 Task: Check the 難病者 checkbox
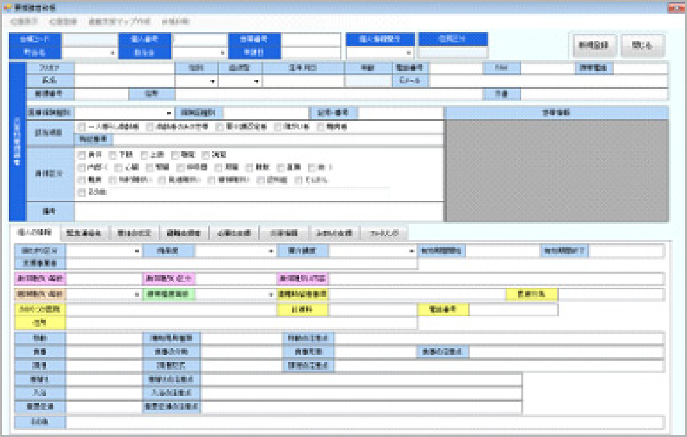[320, 127]
